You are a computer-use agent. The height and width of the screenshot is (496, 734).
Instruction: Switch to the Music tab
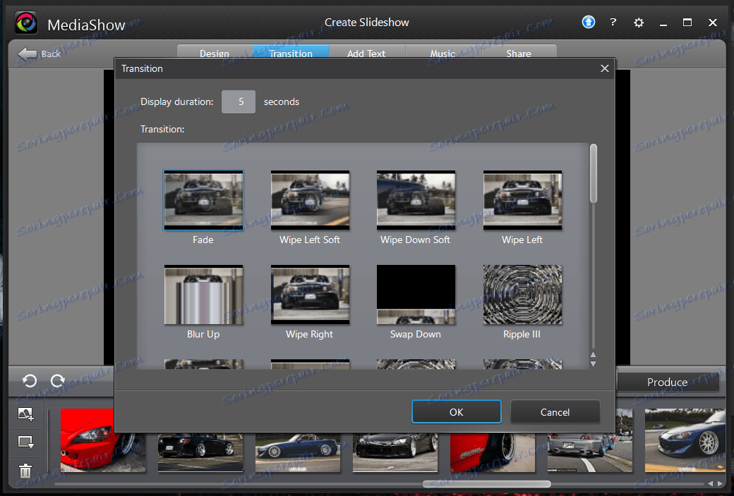443,54
